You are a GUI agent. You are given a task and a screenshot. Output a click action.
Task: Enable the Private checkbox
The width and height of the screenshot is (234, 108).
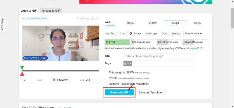point(106,78)
